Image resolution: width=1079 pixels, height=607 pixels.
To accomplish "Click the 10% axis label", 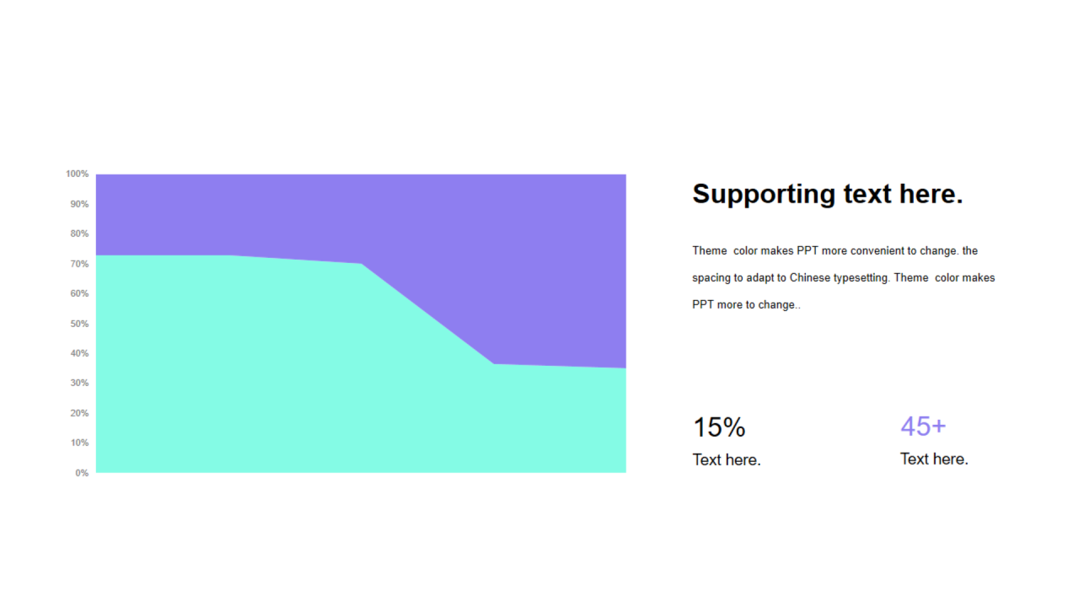I will click(x=80, y=443).
